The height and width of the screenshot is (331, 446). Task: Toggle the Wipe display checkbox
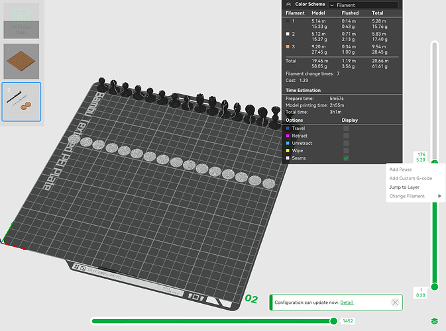tap(346, 150)
